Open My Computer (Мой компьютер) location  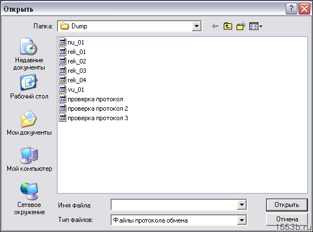click(29, 159)
